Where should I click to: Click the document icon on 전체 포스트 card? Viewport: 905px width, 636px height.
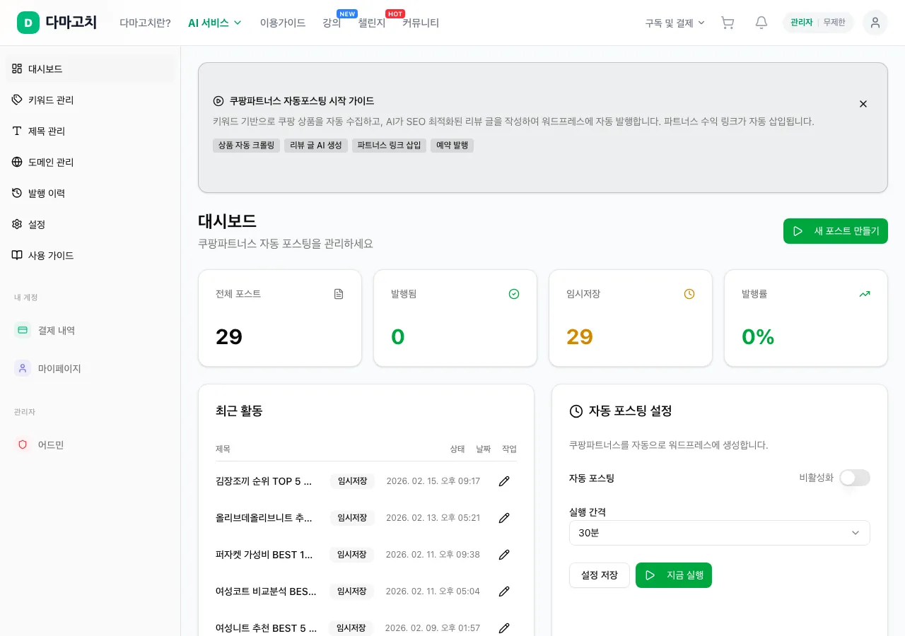click(x=339, y=294)
